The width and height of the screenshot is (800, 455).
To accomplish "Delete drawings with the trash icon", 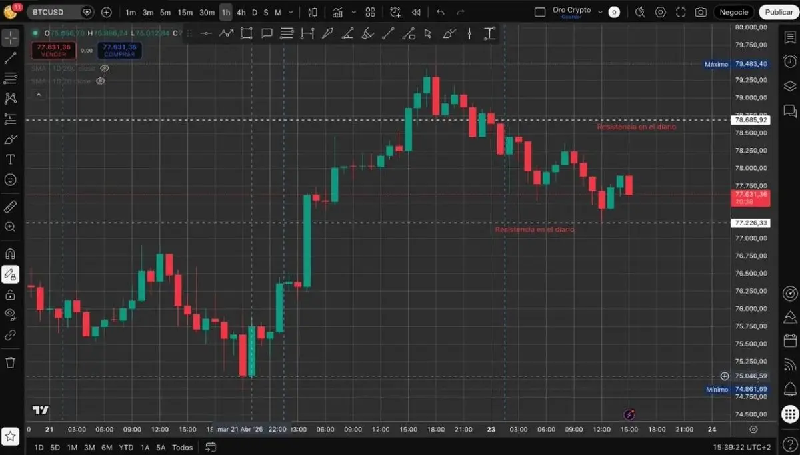I will pyautogui.click(x=11, y=362).
